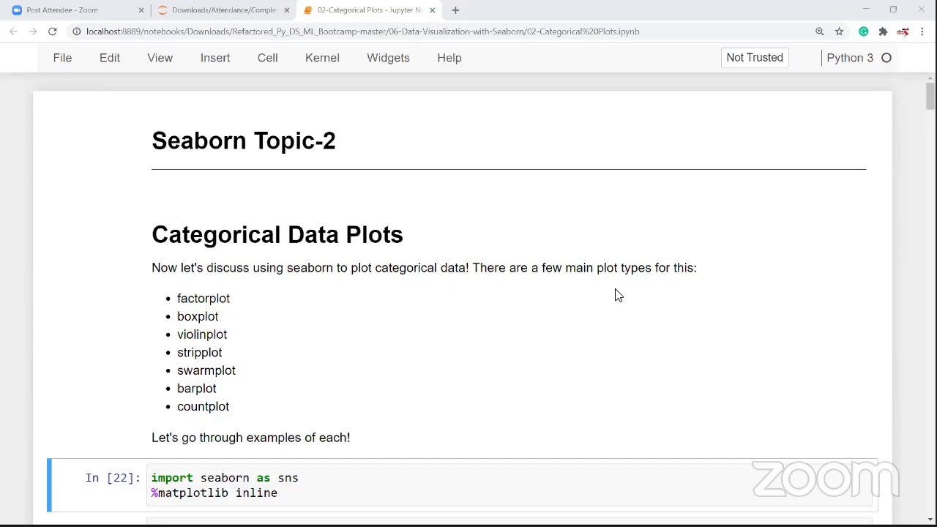The width and height of the screenshot is (937, 527).
Task: Click the swarmplot list item
Action: click(x=206, y=370)
